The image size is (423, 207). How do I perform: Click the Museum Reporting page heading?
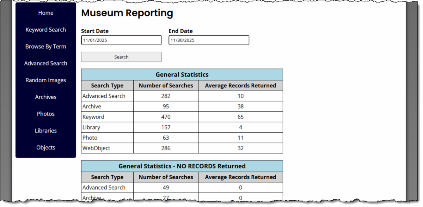point(127,13)
